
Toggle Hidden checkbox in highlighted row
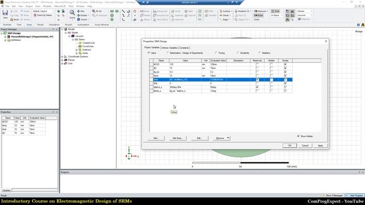click(271, 80)
